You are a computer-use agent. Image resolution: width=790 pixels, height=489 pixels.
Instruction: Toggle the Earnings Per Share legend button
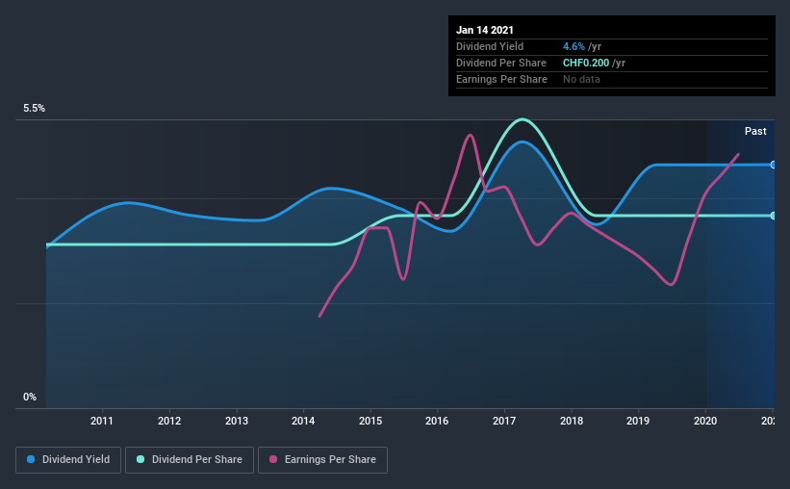[322, 460]
